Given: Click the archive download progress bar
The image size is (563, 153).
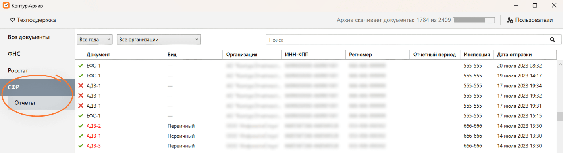Looking at the screenshot, I should (x=474, y=20).
